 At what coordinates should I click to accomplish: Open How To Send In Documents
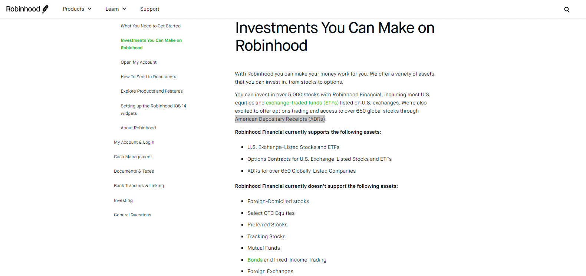148,76
